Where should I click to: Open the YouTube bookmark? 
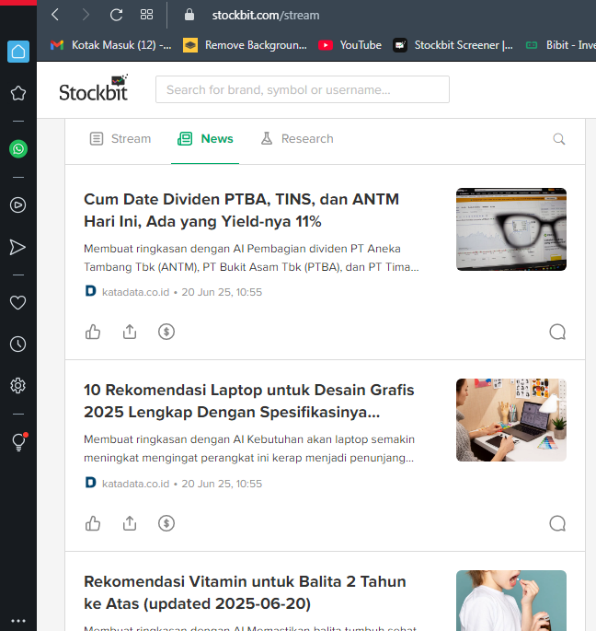(350, 45)
